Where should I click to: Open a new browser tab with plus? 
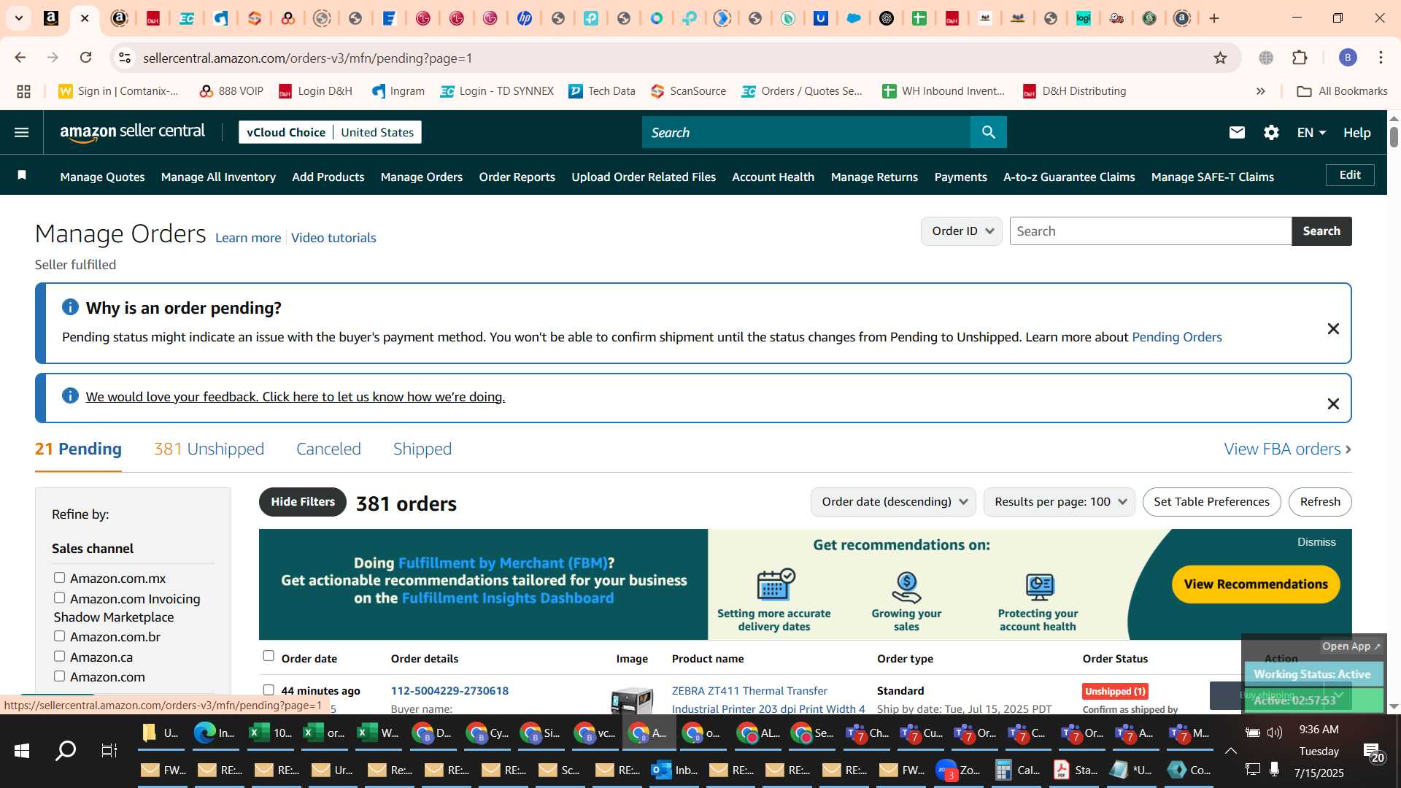point(1214,18)
